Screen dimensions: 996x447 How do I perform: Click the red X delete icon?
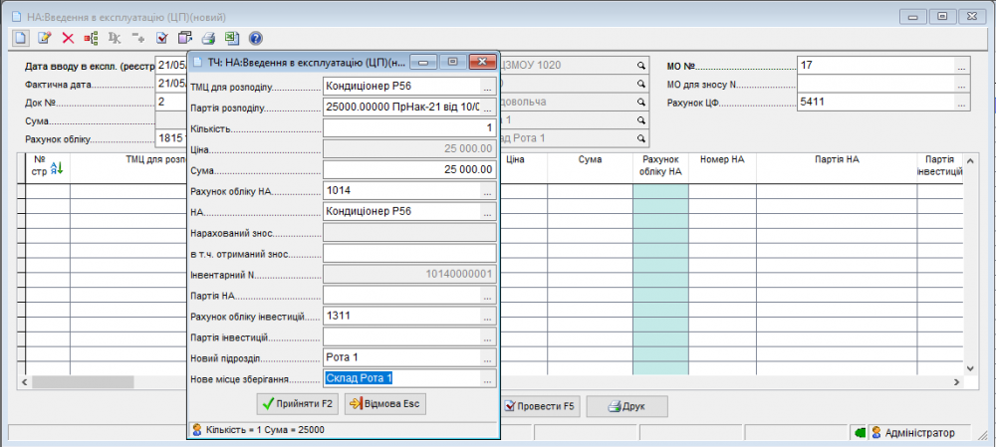point(68,38)
